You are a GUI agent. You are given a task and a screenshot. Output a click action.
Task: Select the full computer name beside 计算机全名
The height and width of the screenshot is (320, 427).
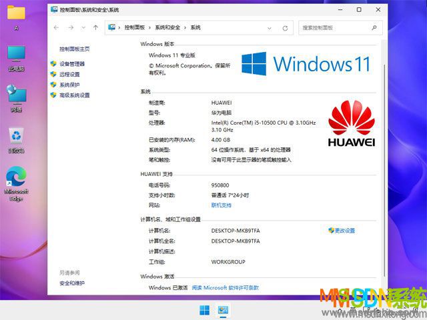tap(236, 241)
